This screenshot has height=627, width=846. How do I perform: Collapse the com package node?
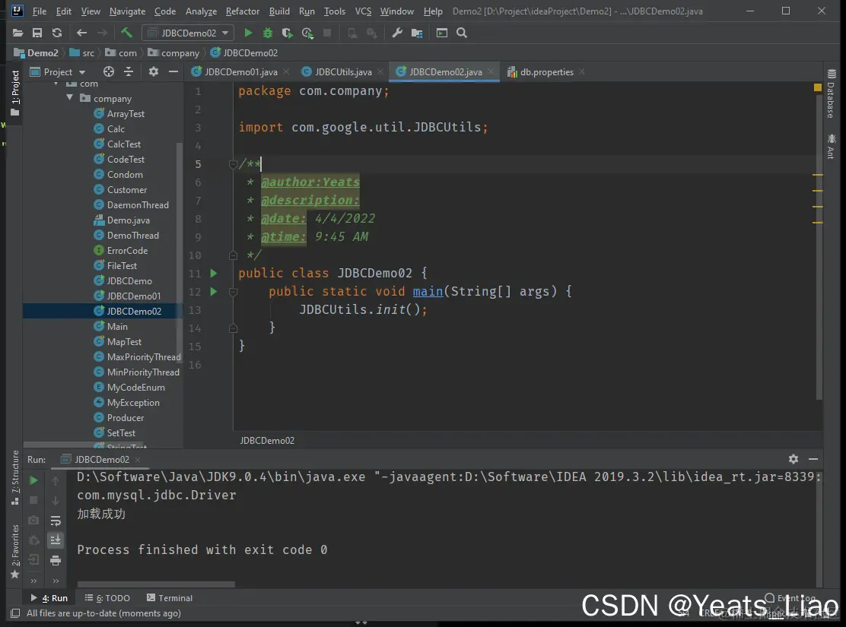56,84
